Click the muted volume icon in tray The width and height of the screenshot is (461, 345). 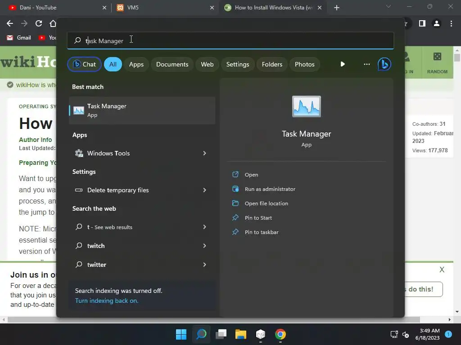(x=406, y=334)
